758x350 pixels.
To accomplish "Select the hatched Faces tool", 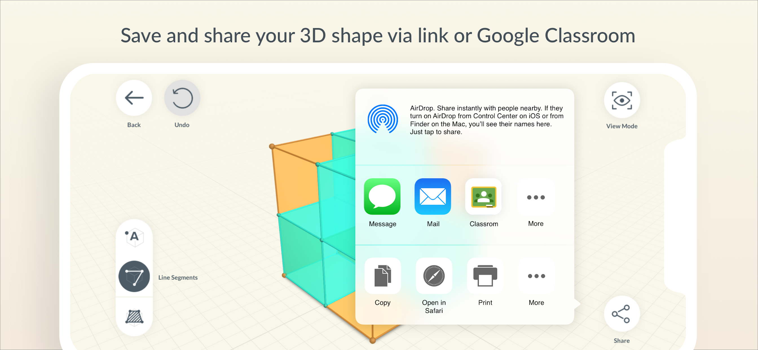I will pyautogui.click(x=134, y=317).
